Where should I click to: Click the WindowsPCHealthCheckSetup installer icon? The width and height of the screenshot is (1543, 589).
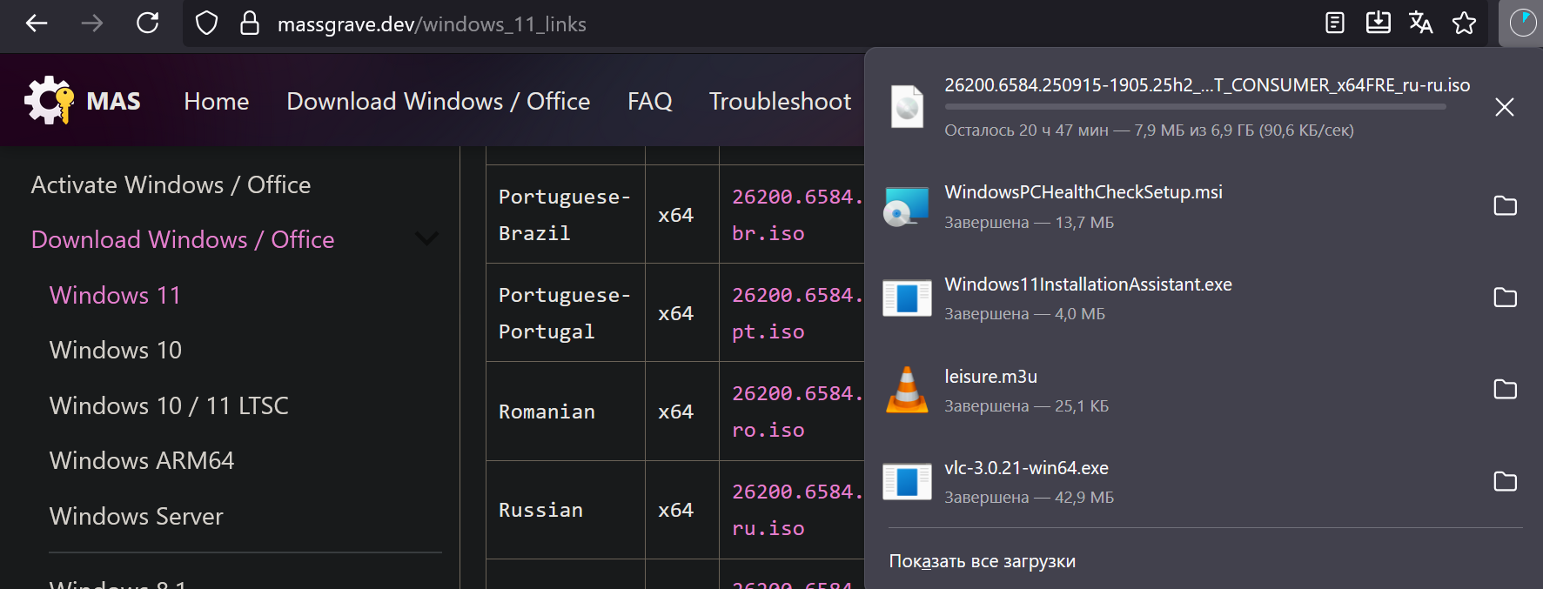pyautogui.click(x=907, y=206)
